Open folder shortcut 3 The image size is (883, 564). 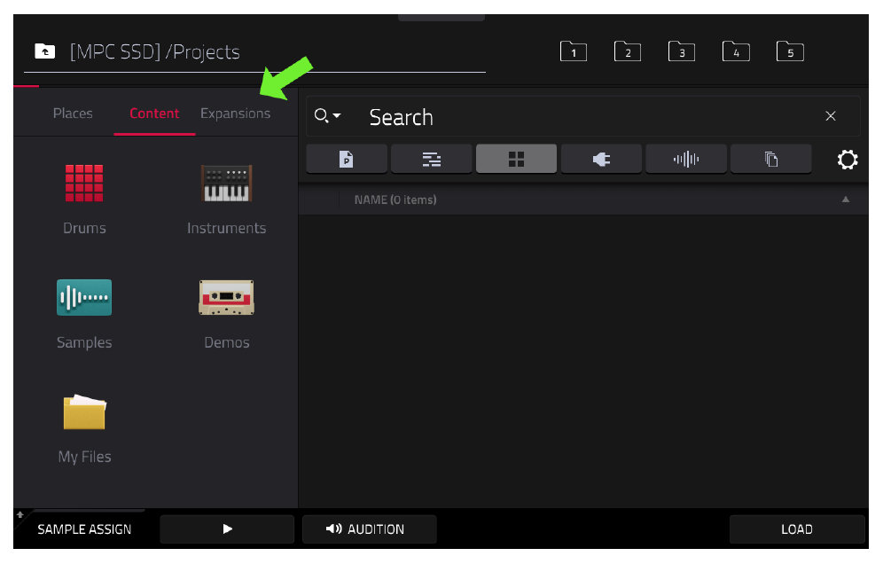(x=682, y=51)
